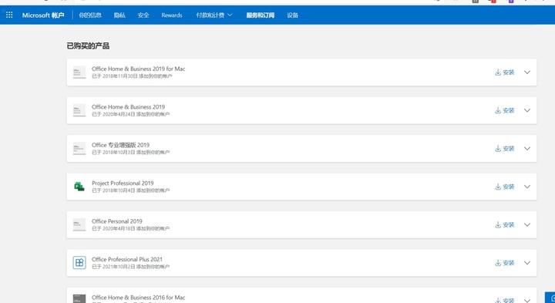Expand Office Home & Business 2019 for Mac details
Screen dimensions: 555x303
point(527,72)
